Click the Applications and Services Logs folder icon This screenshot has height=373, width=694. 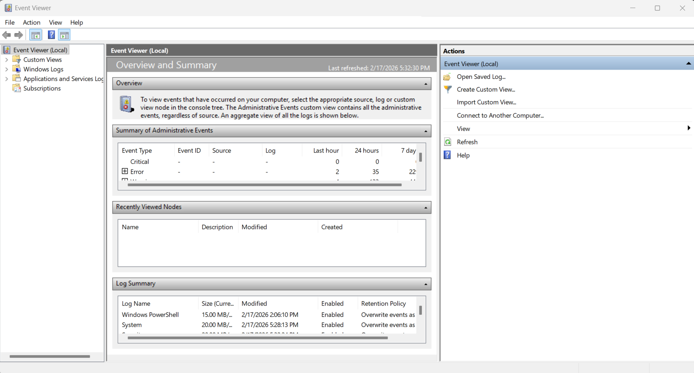coord(17,79)
